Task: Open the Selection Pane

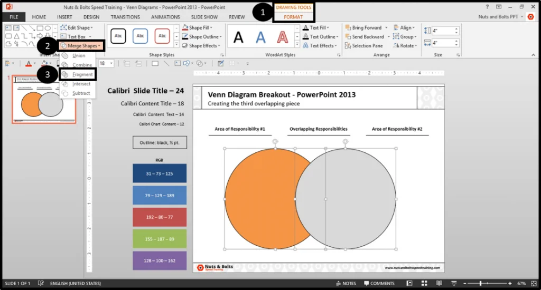Action: pos(364,45)
